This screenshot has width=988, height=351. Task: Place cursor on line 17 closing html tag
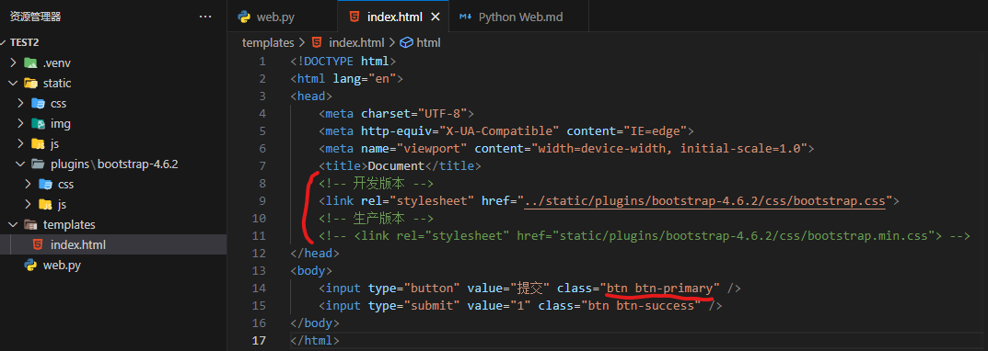pos(315,340)
